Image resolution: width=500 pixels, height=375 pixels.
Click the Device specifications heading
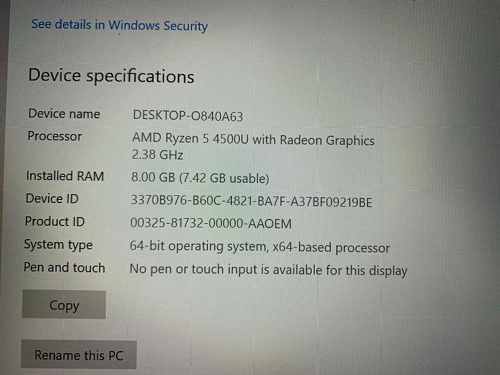tap(111, 76)
